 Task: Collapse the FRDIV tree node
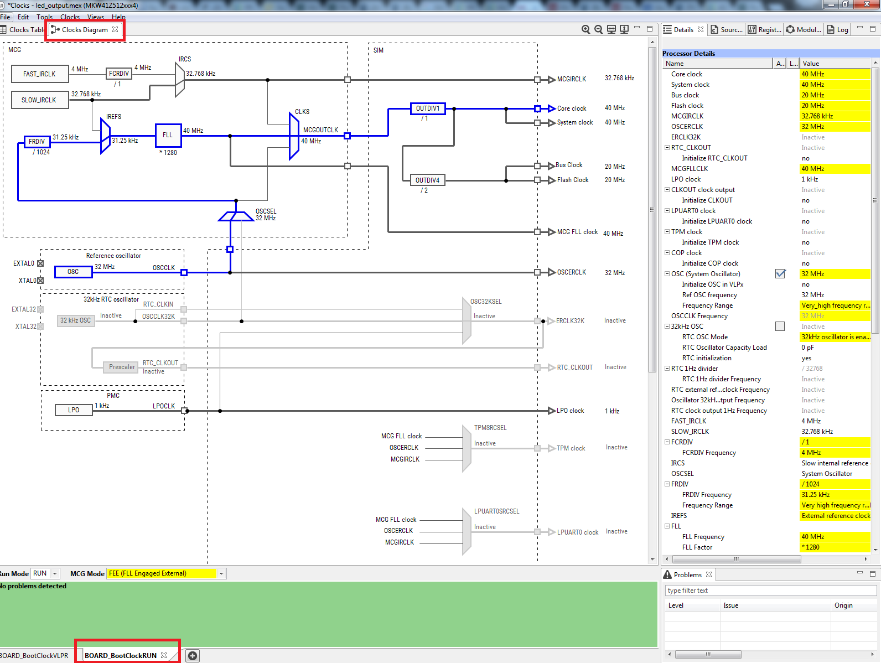click(x=667, y=484)
